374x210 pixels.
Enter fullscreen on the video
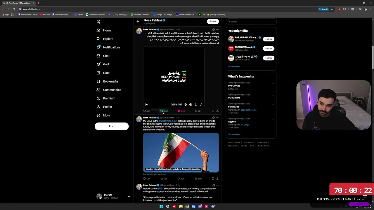pyautogui.click(x=201, y=105)
